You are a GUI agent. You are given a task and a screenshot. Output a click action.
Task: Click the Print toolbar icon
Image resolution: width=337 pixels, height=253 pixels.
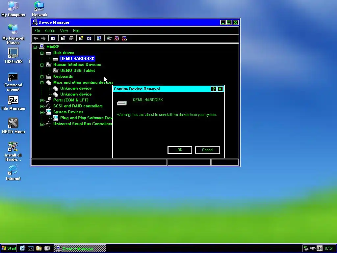click(x=71, y=38)
